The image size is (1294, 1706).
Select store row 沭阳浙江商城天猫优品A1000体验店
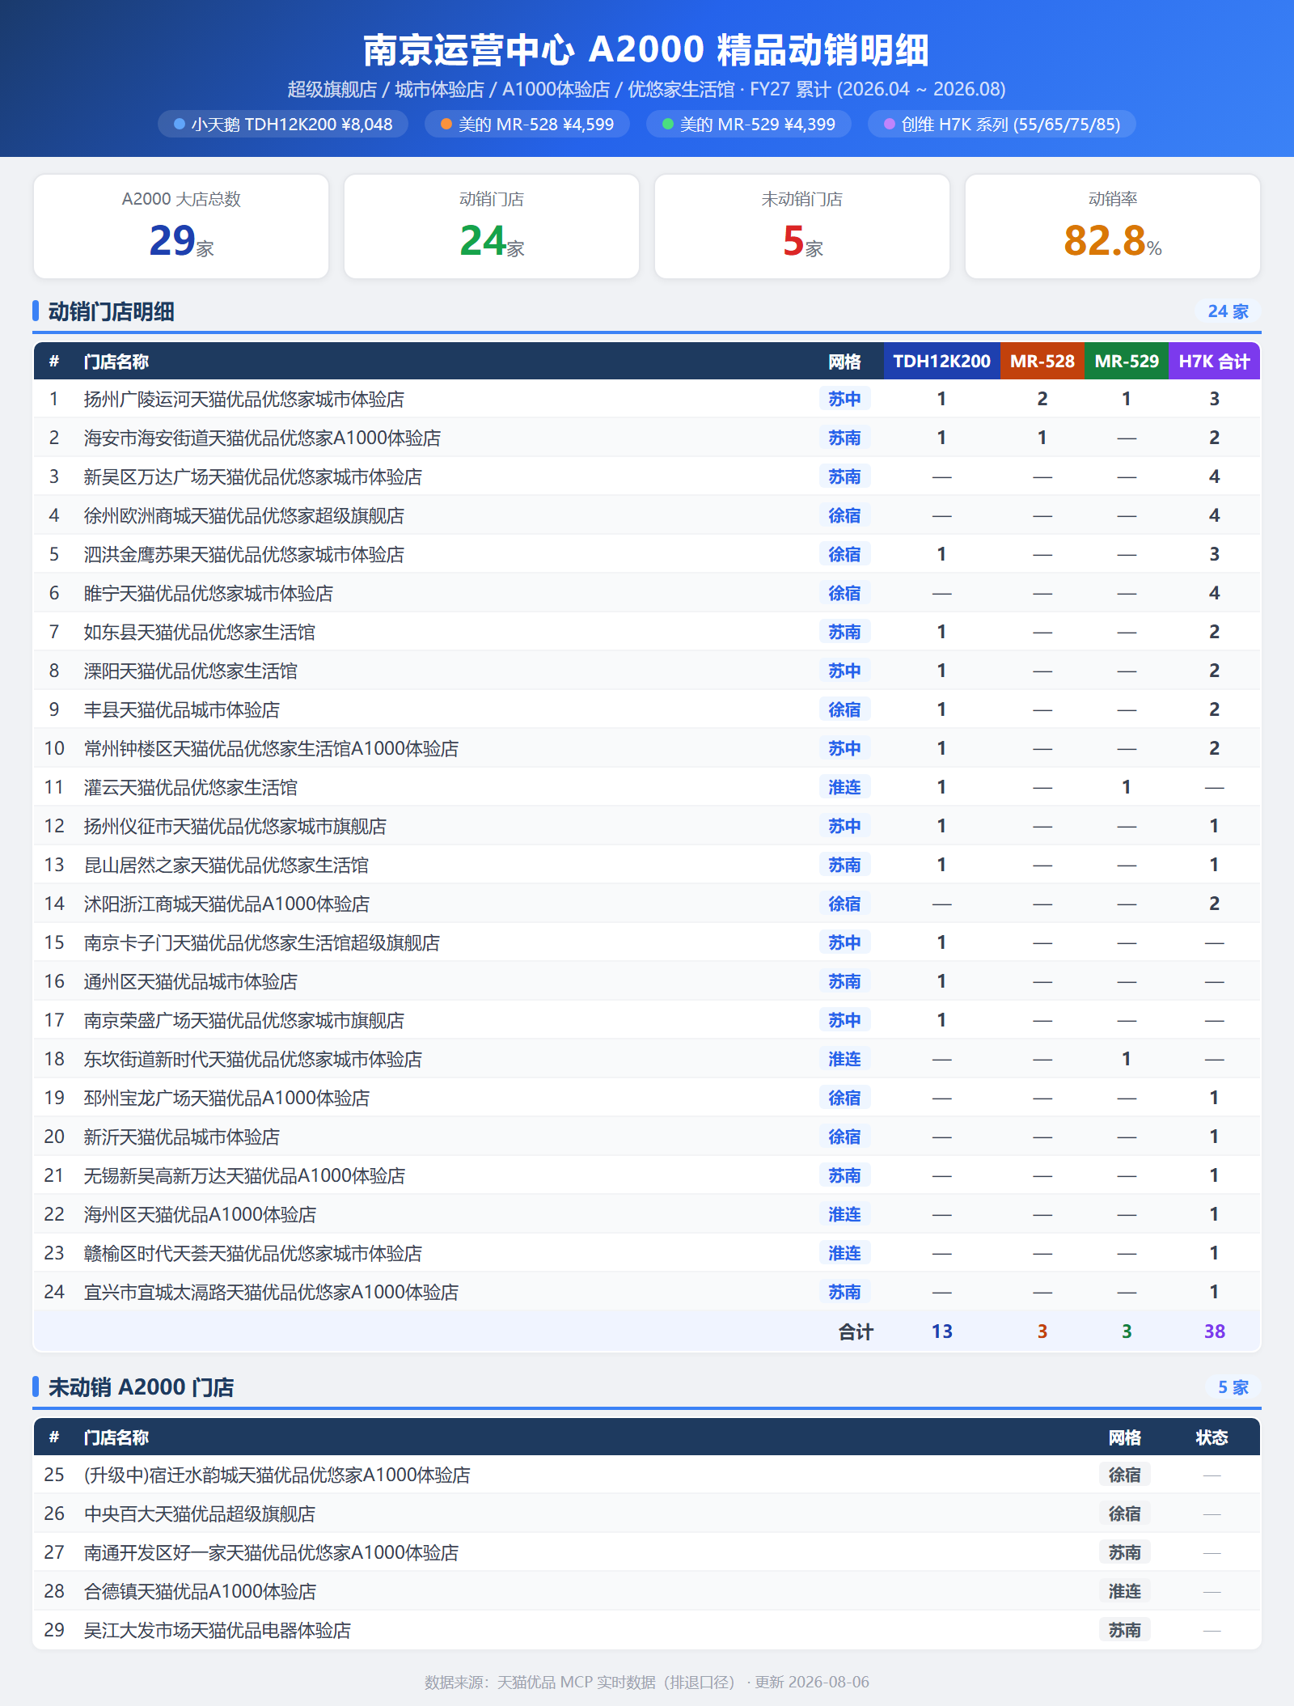[x=647, y=904]
